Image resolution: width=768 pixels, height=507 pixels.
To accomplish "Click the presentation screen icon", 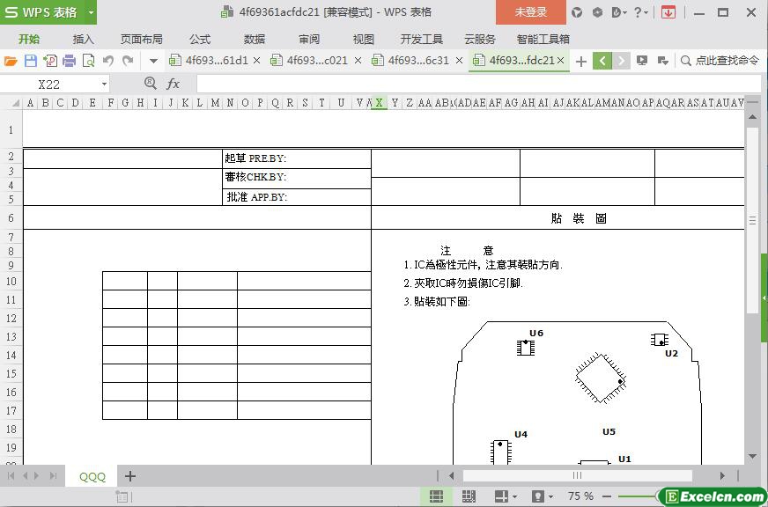I will 642,61.
